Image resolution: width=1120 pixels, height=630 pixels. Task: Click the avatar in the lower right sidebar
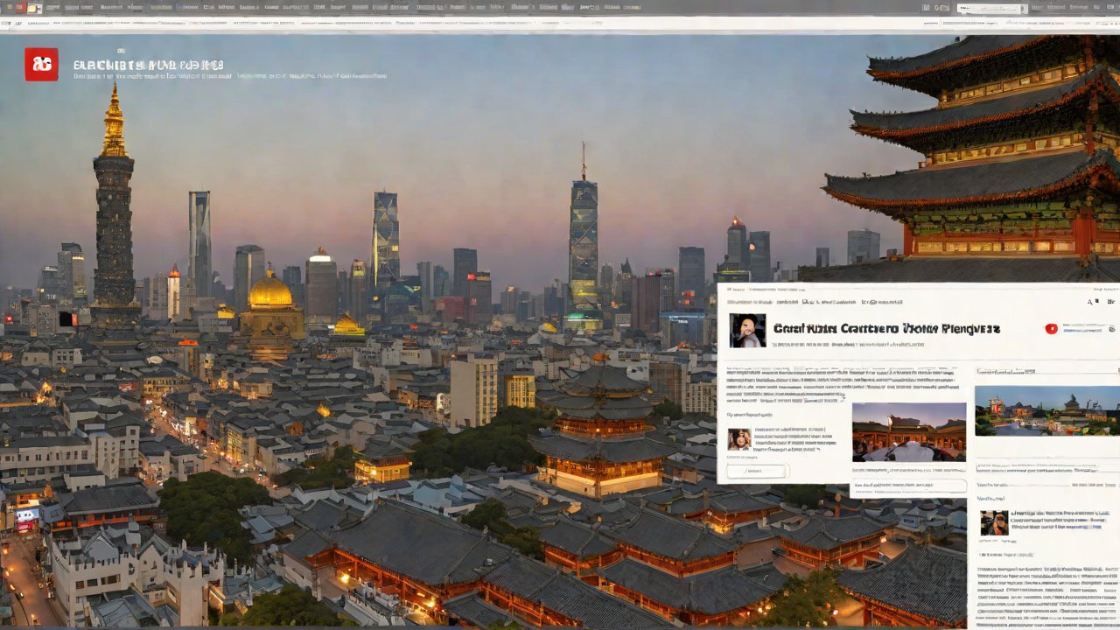click(993, 522)
